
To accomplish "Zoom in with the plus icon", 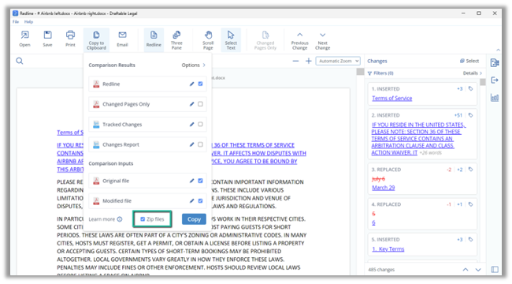I will [308, 61].
